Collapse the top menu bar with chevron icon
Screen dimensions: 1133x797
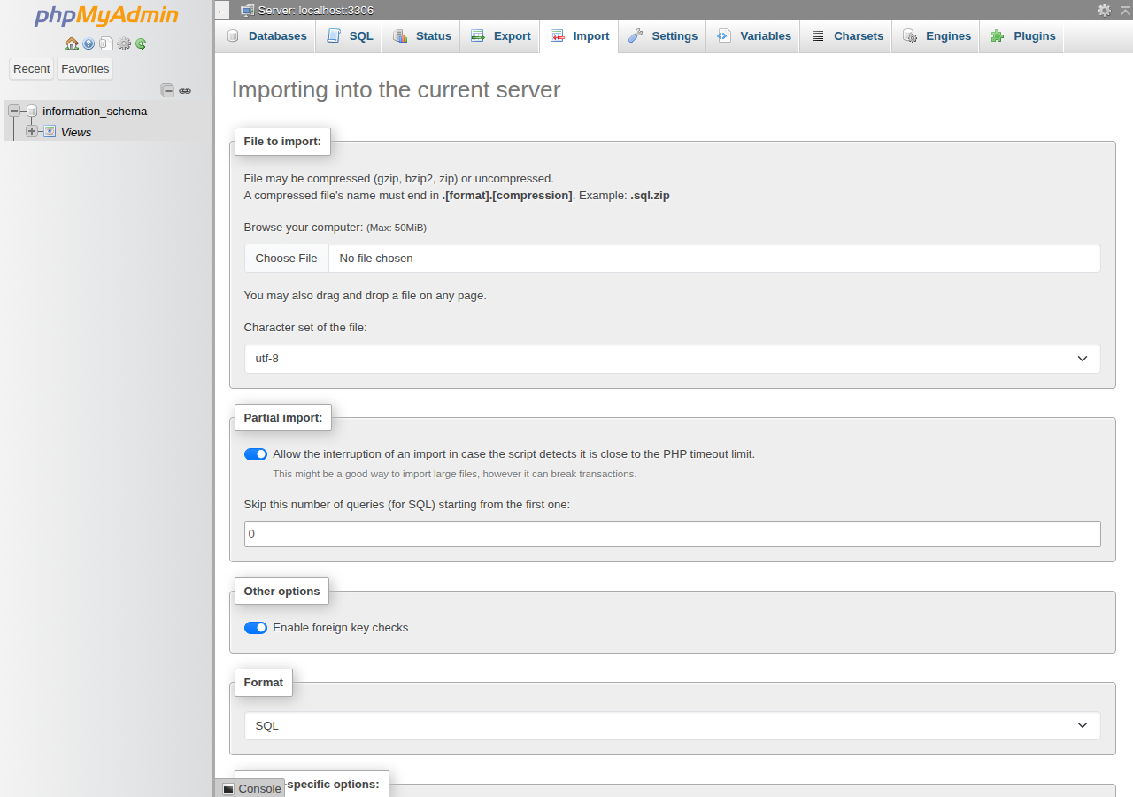[x=1125, y=10]
